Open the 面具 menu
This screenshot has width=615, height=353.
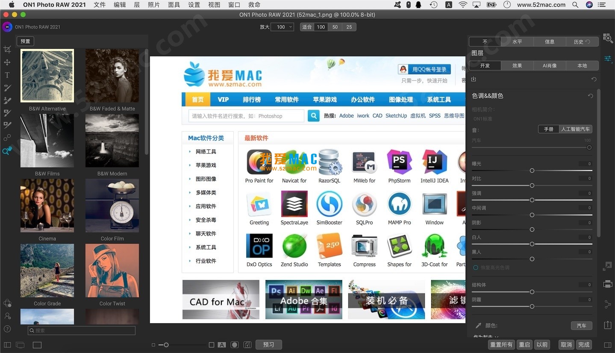[x=174, y=5]
